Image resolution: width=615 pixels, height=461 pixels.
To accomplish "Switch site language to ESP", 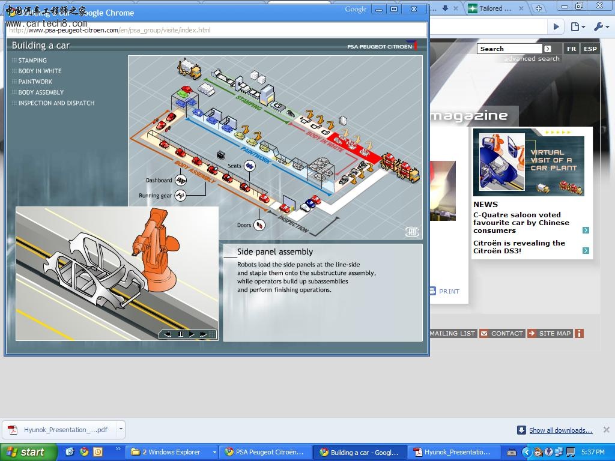I will tap(590, 49).
